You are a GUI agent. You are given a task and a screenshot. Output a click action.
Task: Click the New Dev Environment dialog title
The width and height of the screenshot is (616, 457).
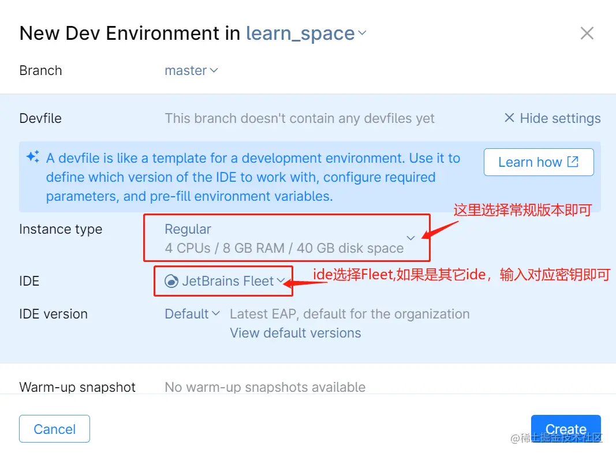pyautogui.click(x=127, y=33)
